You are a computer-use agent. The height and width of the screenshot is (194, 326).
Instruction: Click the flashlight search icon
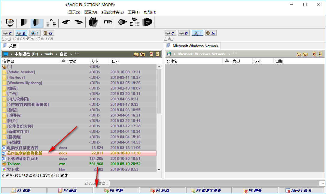coord(123,22)
